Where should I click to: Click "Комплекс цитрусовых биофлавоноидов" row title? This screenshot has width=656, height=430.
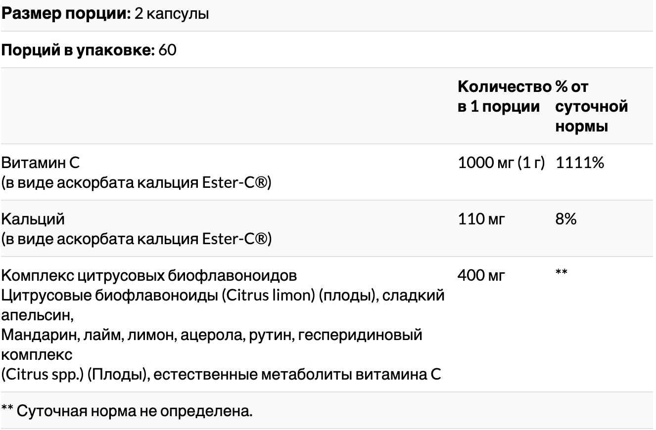(x=149, y=275)
